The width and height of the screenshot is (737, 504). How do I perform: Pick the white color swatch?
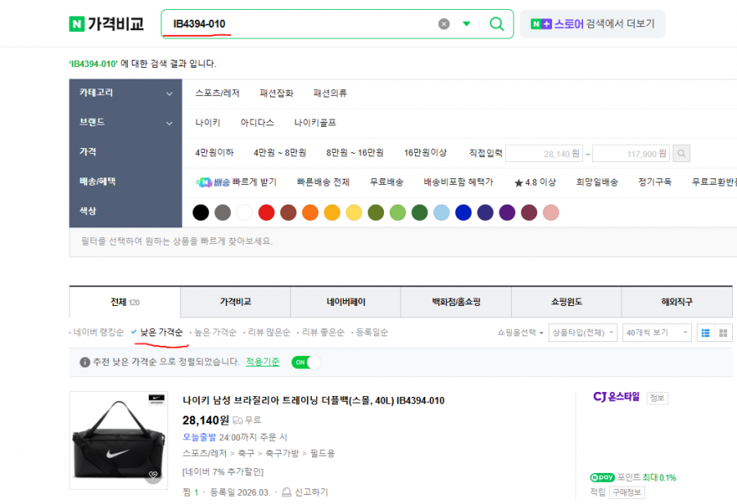pyautogui.click(x=244, y=213)
